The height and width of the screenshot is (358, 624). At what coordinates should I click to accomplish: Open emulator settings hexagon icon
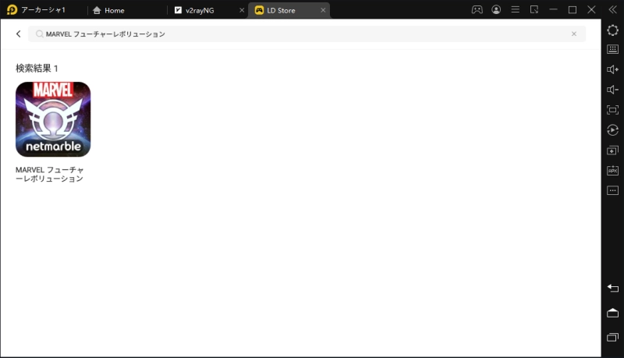click(x=612, y=30)
